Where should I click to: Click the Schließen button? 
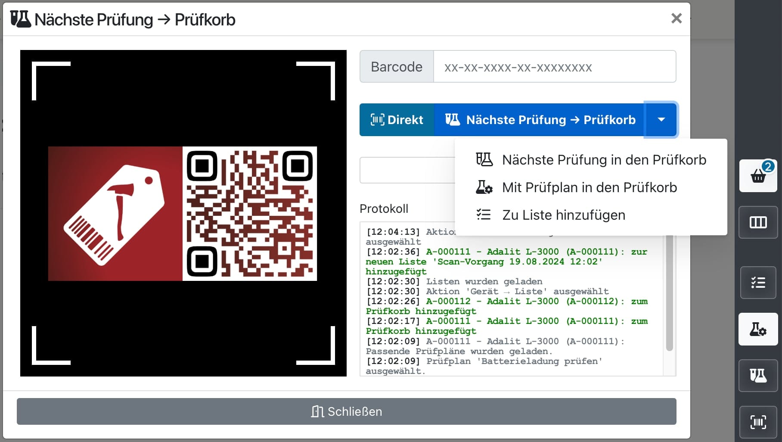click(346, 411)
